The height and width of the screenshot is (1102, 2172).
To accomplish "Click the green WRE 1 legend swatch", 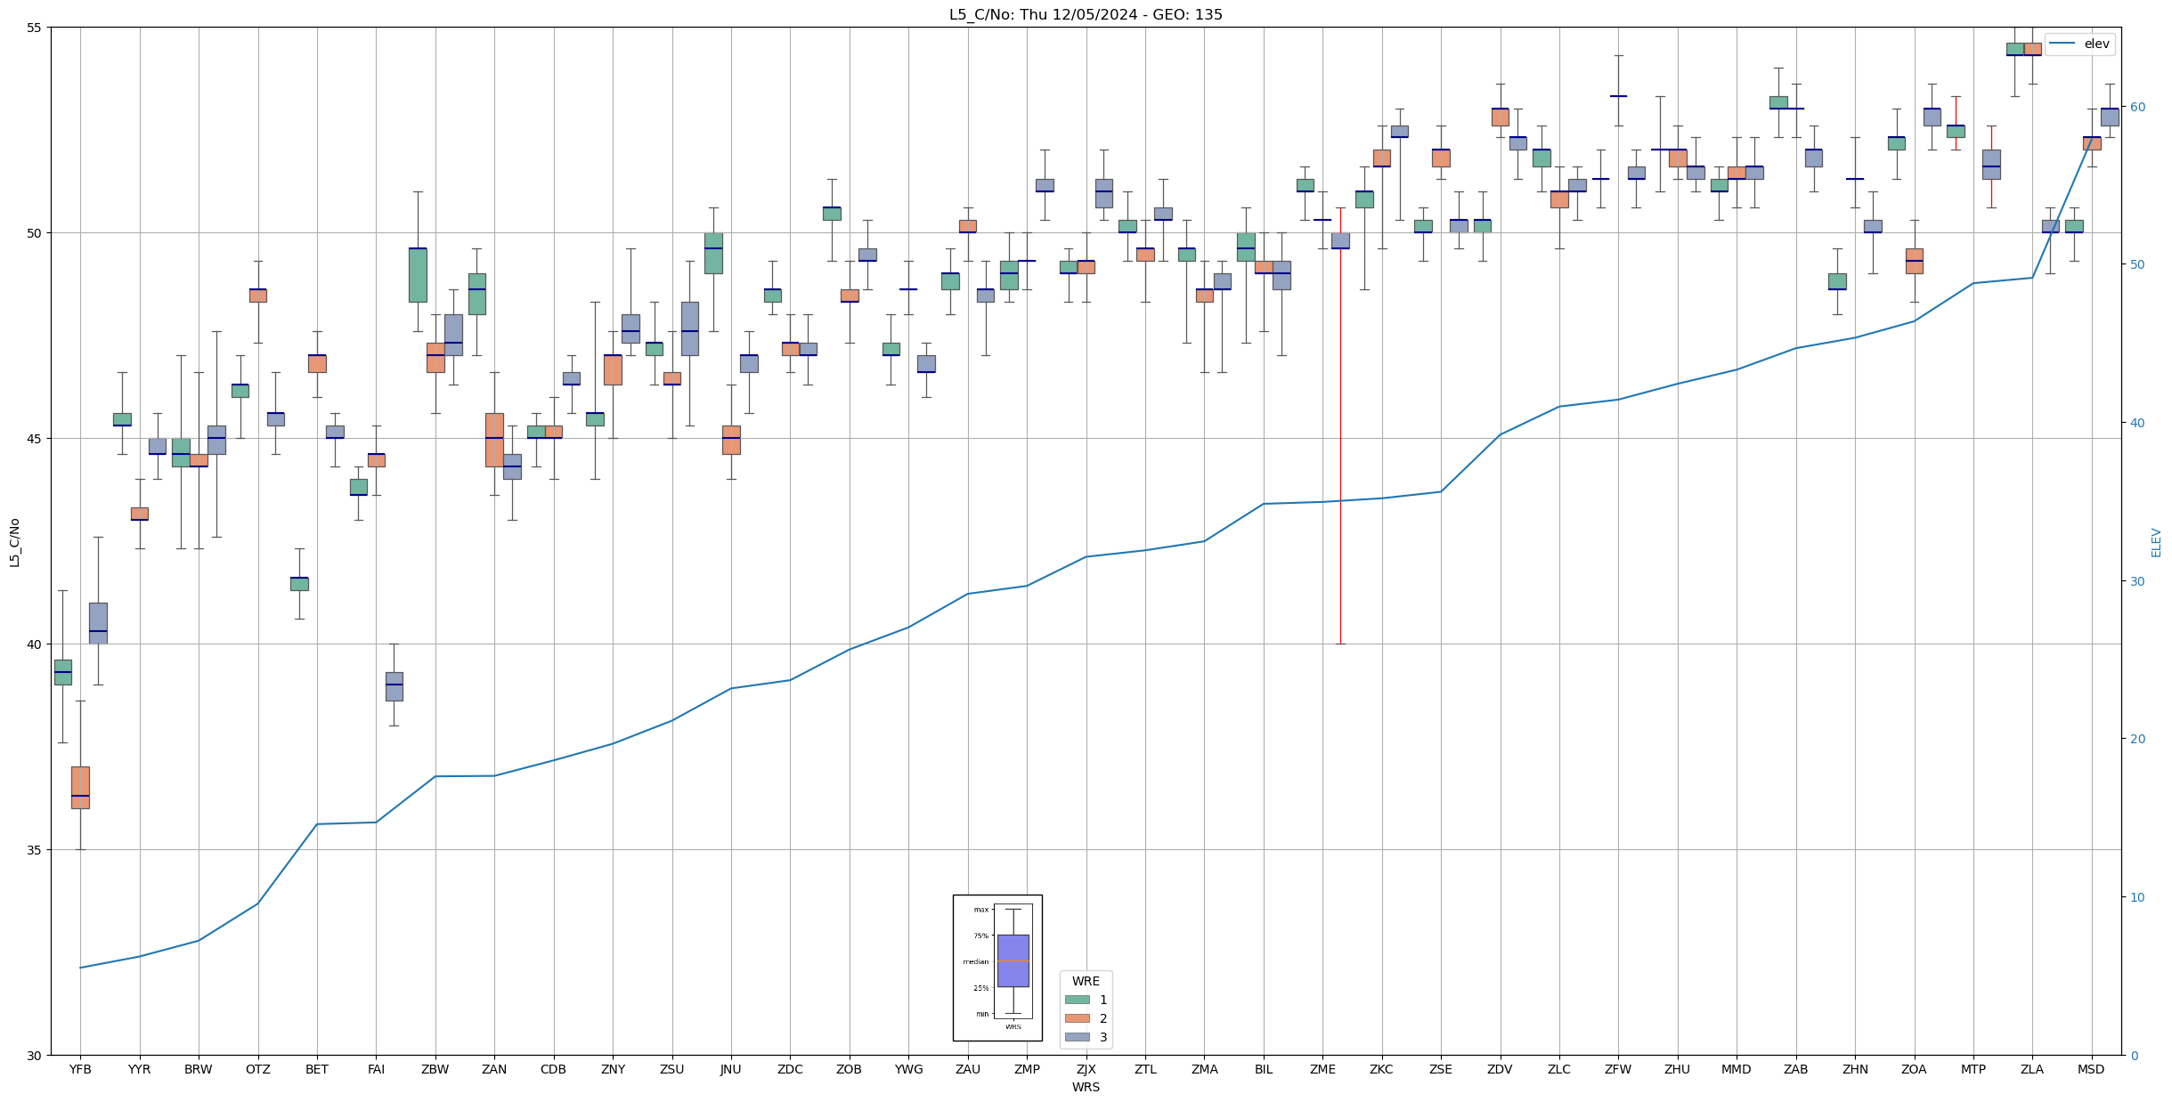I will click(x=1077, y=1000).
